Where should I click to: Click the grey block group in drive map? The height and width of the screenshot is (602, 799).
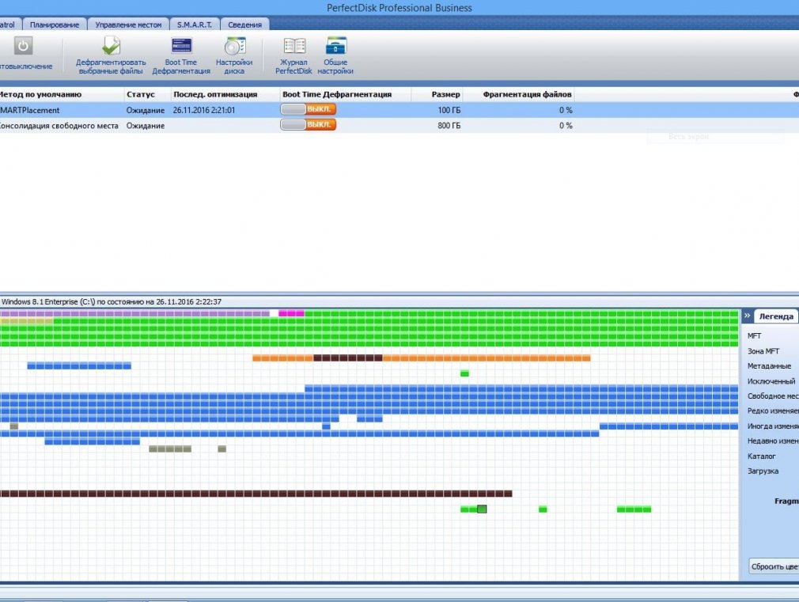[x=170, y=449]
